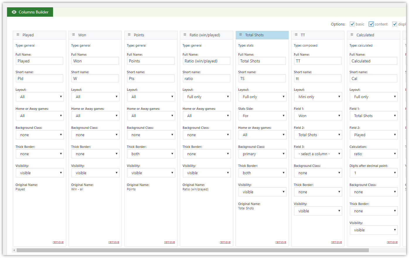This screenshot has width=409, height=258.
Task: Click the drag handle icon of Calculated column
Action: 352,35
